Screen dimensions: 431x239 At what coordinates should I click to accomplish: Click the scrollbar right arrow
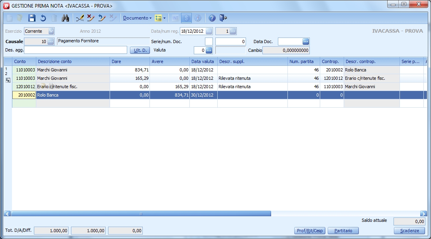(x=423, y=214)
